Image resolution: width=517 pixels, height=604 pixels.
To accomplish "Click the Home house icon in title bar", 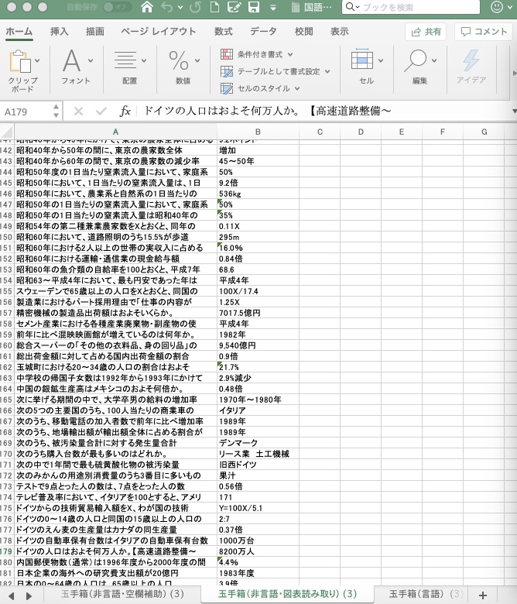I will (147, 7).
